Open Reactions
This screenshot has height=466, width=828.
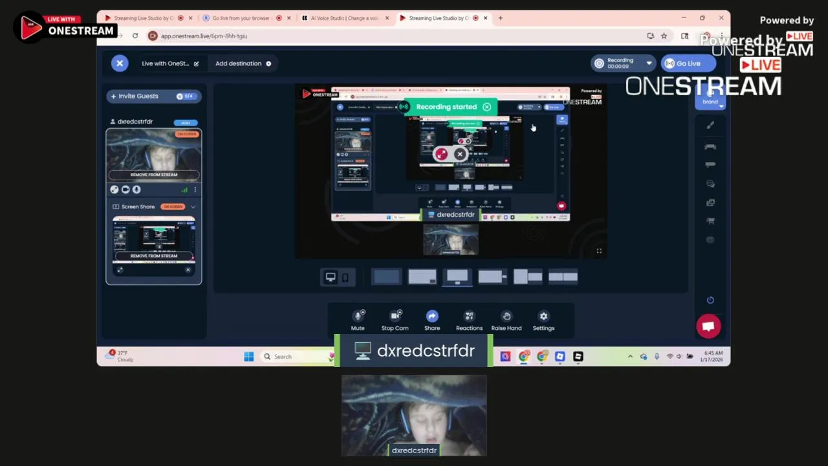click(469, 320)
